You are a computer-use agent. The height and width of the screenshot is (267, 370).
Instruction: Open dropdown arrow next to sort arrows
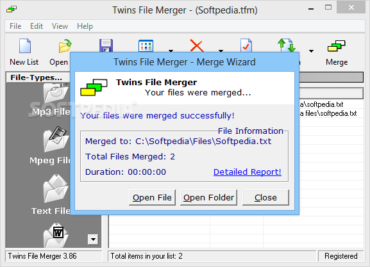coord(311,51)
